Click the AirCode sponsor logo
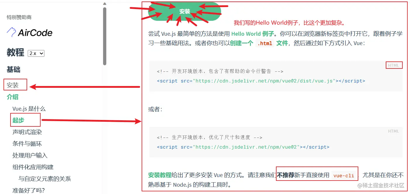 [x=29, y=32]
